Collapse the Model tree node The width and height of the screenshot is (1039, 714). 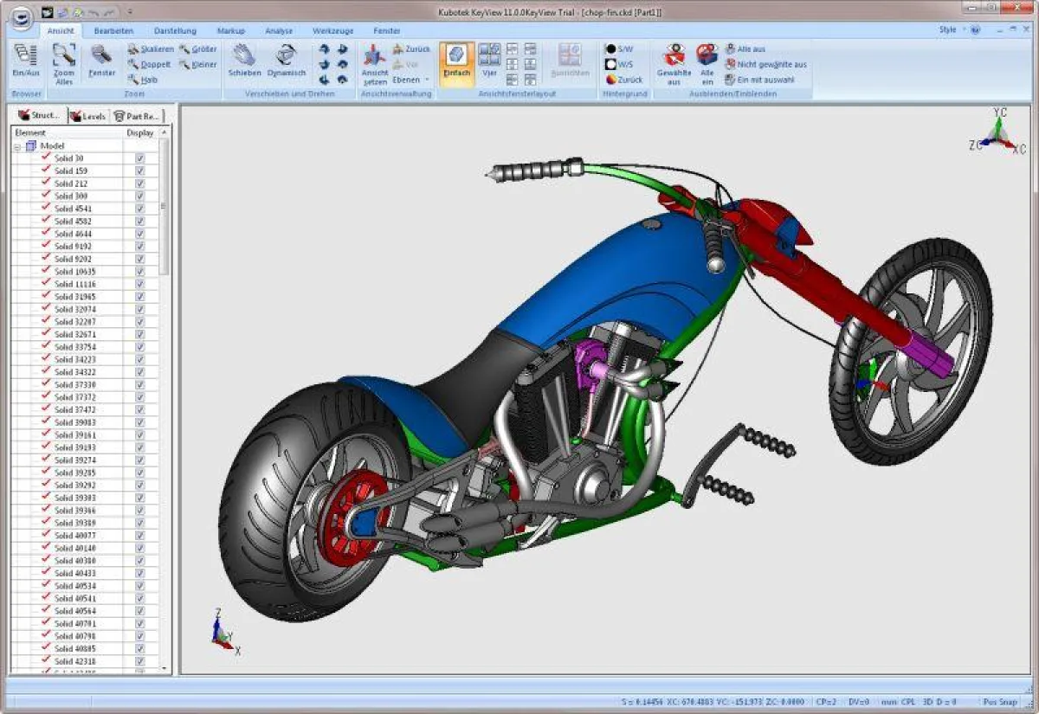click(x=18, y=145)
